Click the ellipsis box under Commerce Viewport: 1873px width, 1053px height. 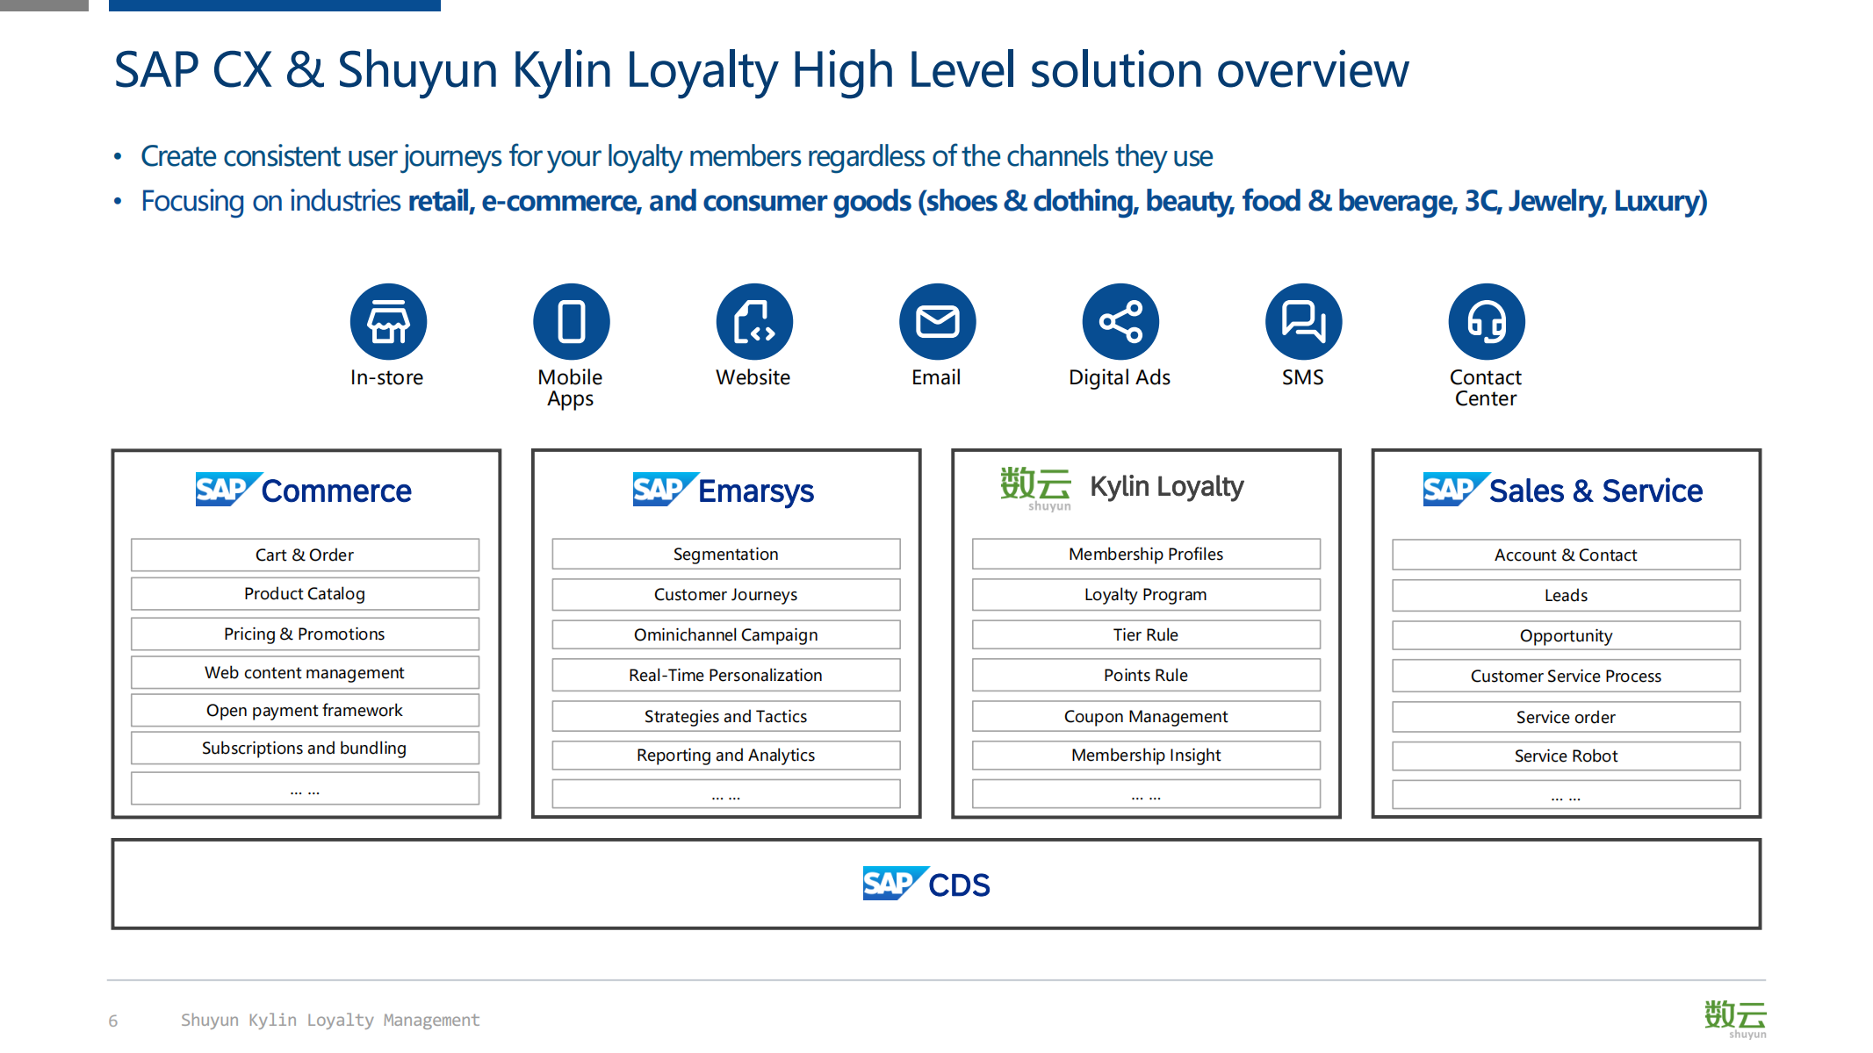305,788
